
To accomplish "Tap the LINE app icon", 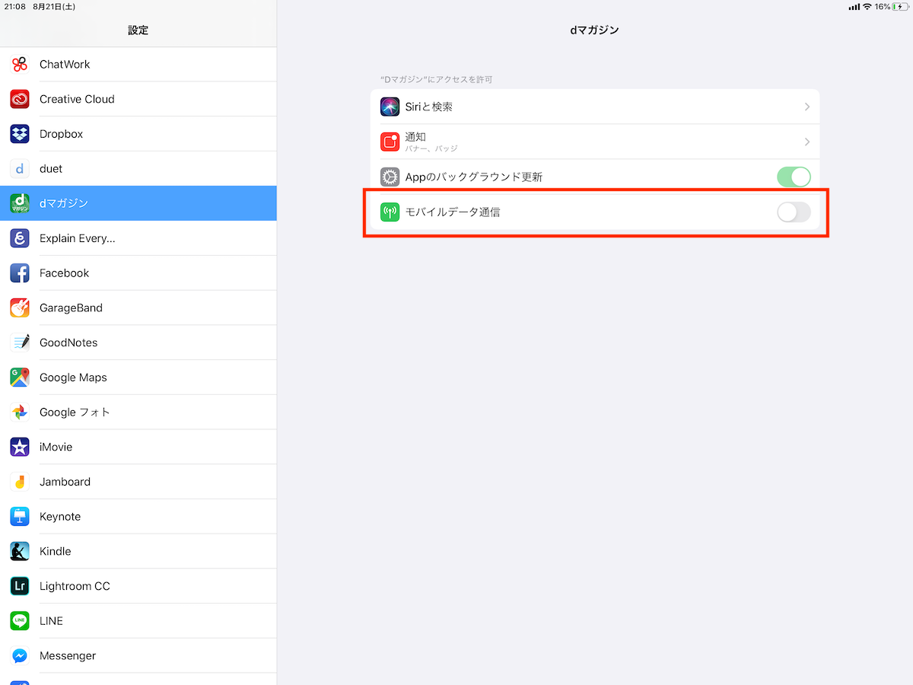I will point(20,621).
